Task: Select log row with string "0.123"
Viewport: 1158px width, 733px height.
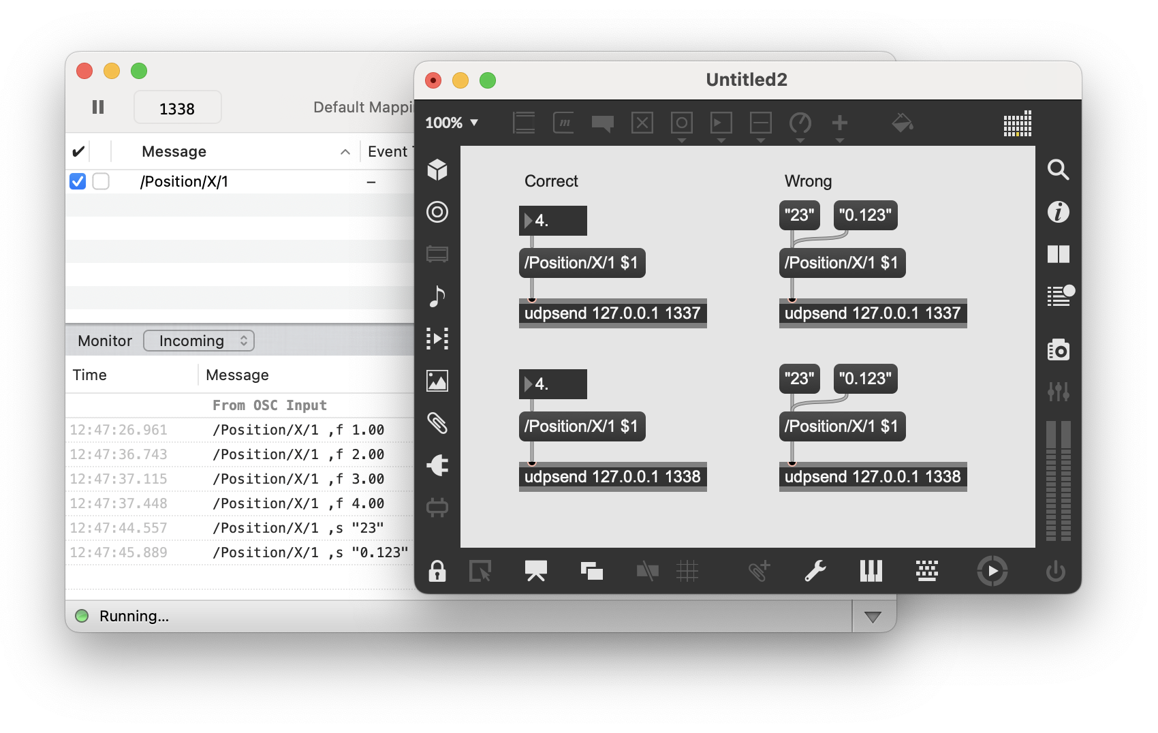Action: coord(240,552)
